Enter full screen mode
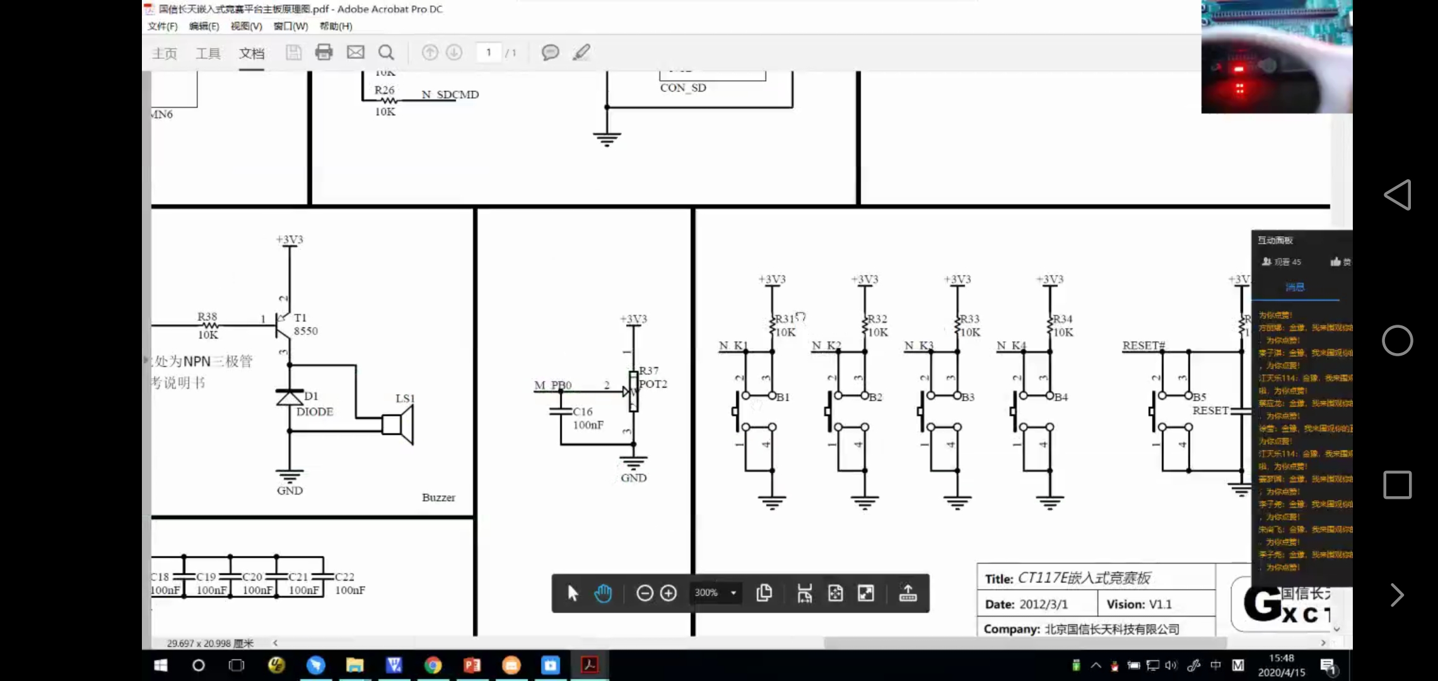 866,593
